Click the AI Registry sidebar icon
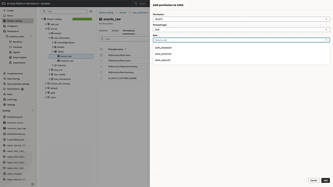This screenshot has width=333, height=187. (x=4, y=26)
